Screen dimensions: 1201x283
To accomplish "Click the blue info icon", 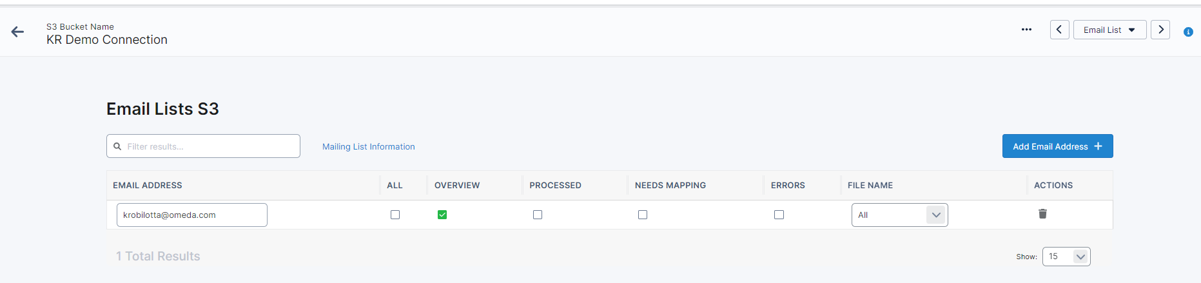I will point(1188,32).
